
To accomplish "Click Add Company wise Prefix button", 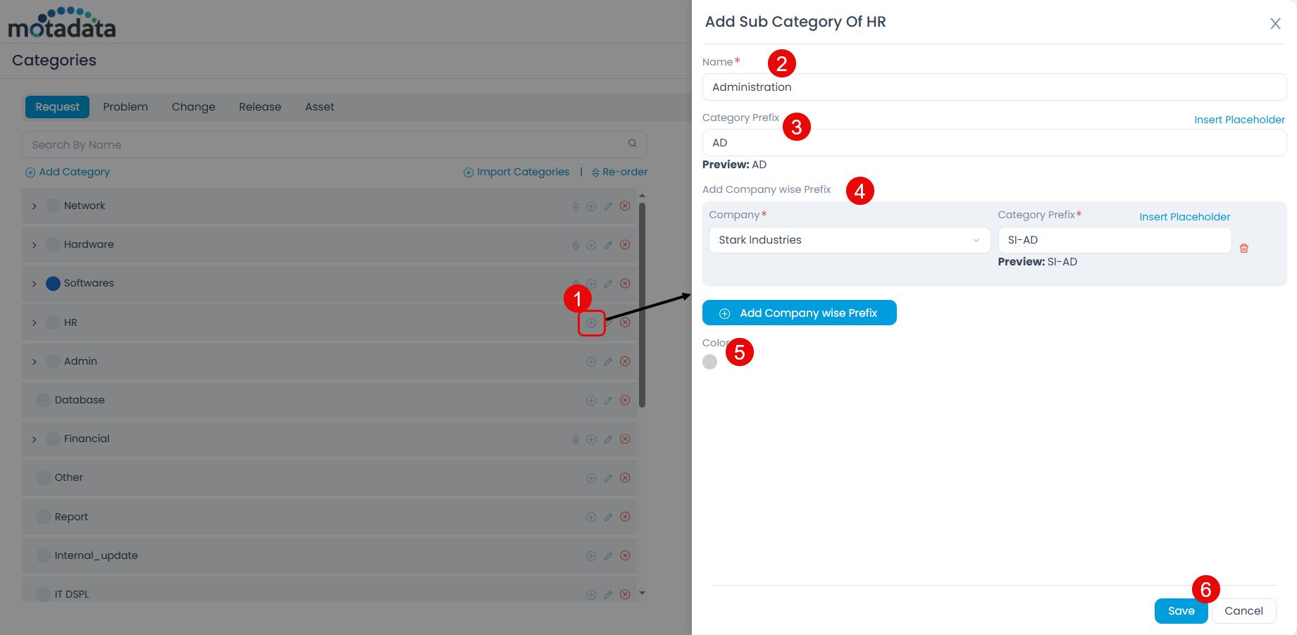I will point(799,313).
